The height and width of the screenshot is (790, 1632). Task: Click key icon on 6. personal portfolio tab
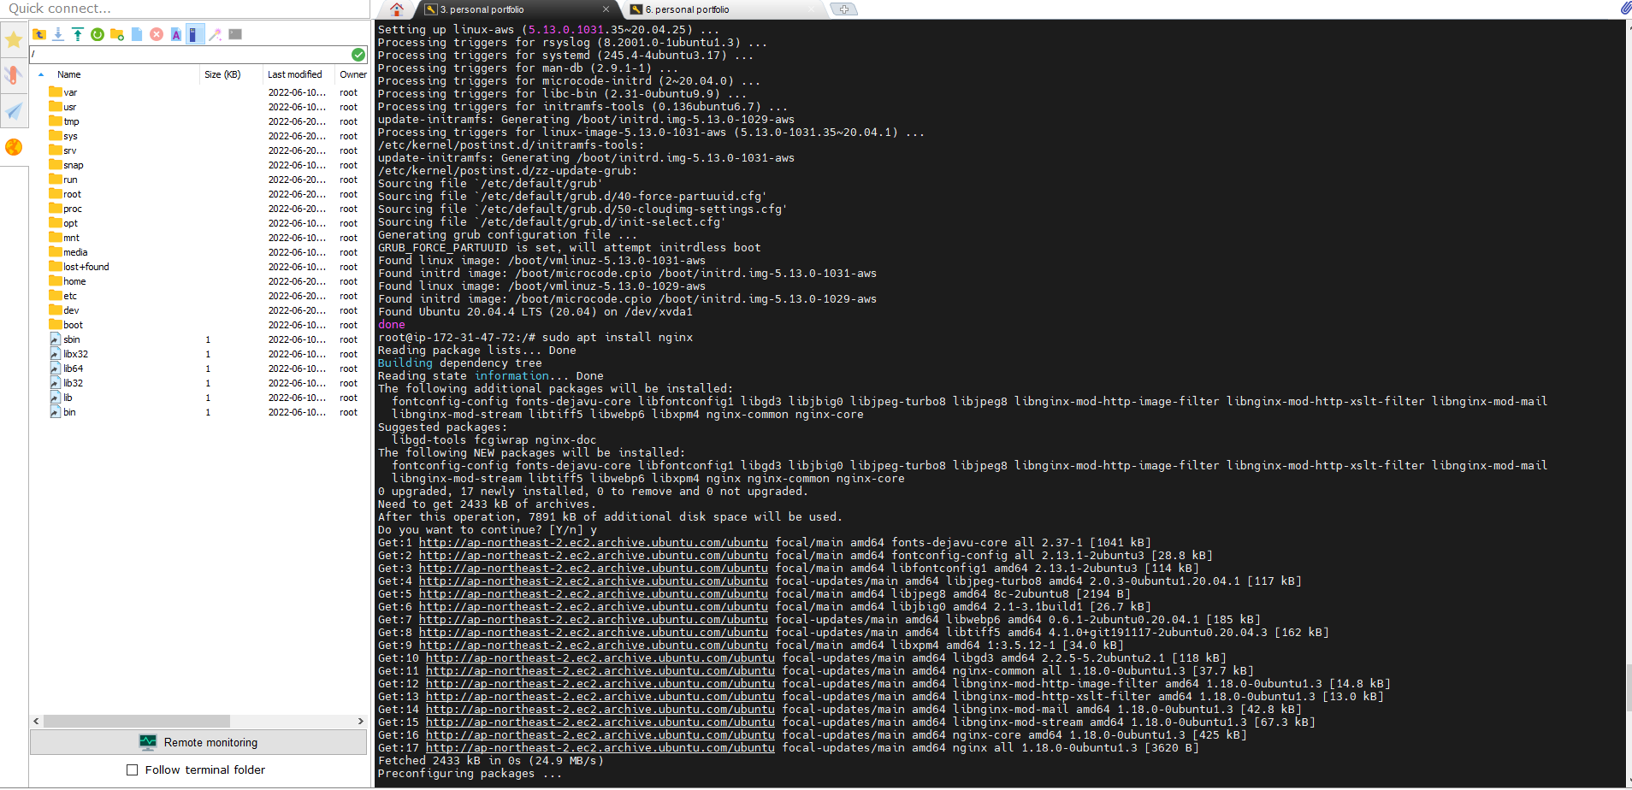636,9
